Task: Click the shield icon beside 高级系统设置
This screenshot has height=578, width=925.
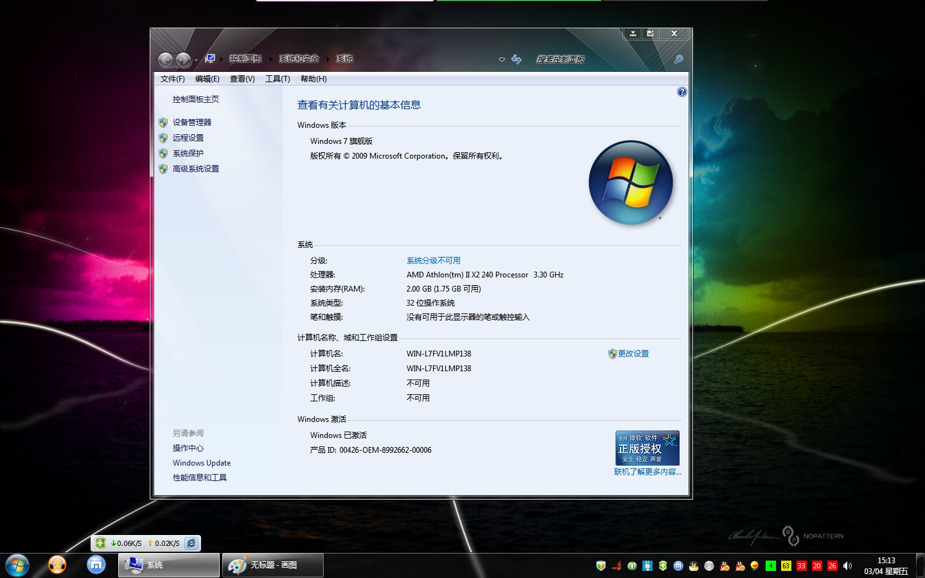Action: tap(163, 169)
